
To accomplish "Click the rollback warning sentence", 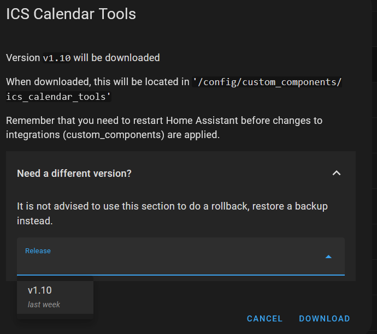I will (x=172, y=206).
